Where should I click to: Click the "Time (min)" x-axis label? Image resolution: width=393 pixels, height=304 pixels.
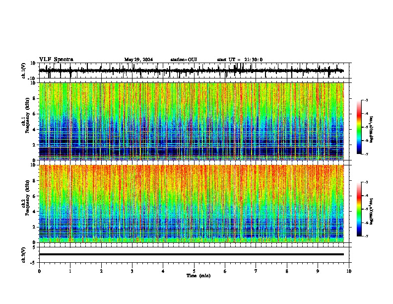point(198,276)
